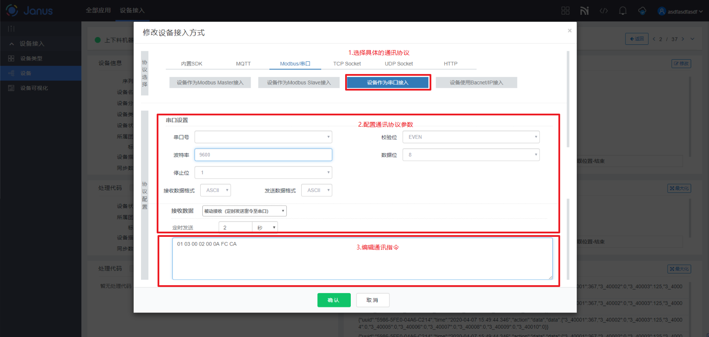The height and width of the screenshot is (337, 709).
Task: Click the first 最大化 button
Action: 679,189
